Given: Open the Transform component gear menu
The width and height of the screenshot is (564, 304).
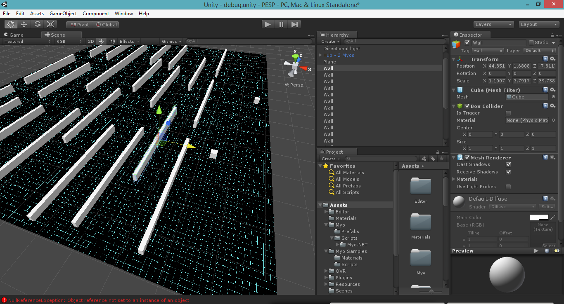Looking at the screenshot, I should 552,59.
